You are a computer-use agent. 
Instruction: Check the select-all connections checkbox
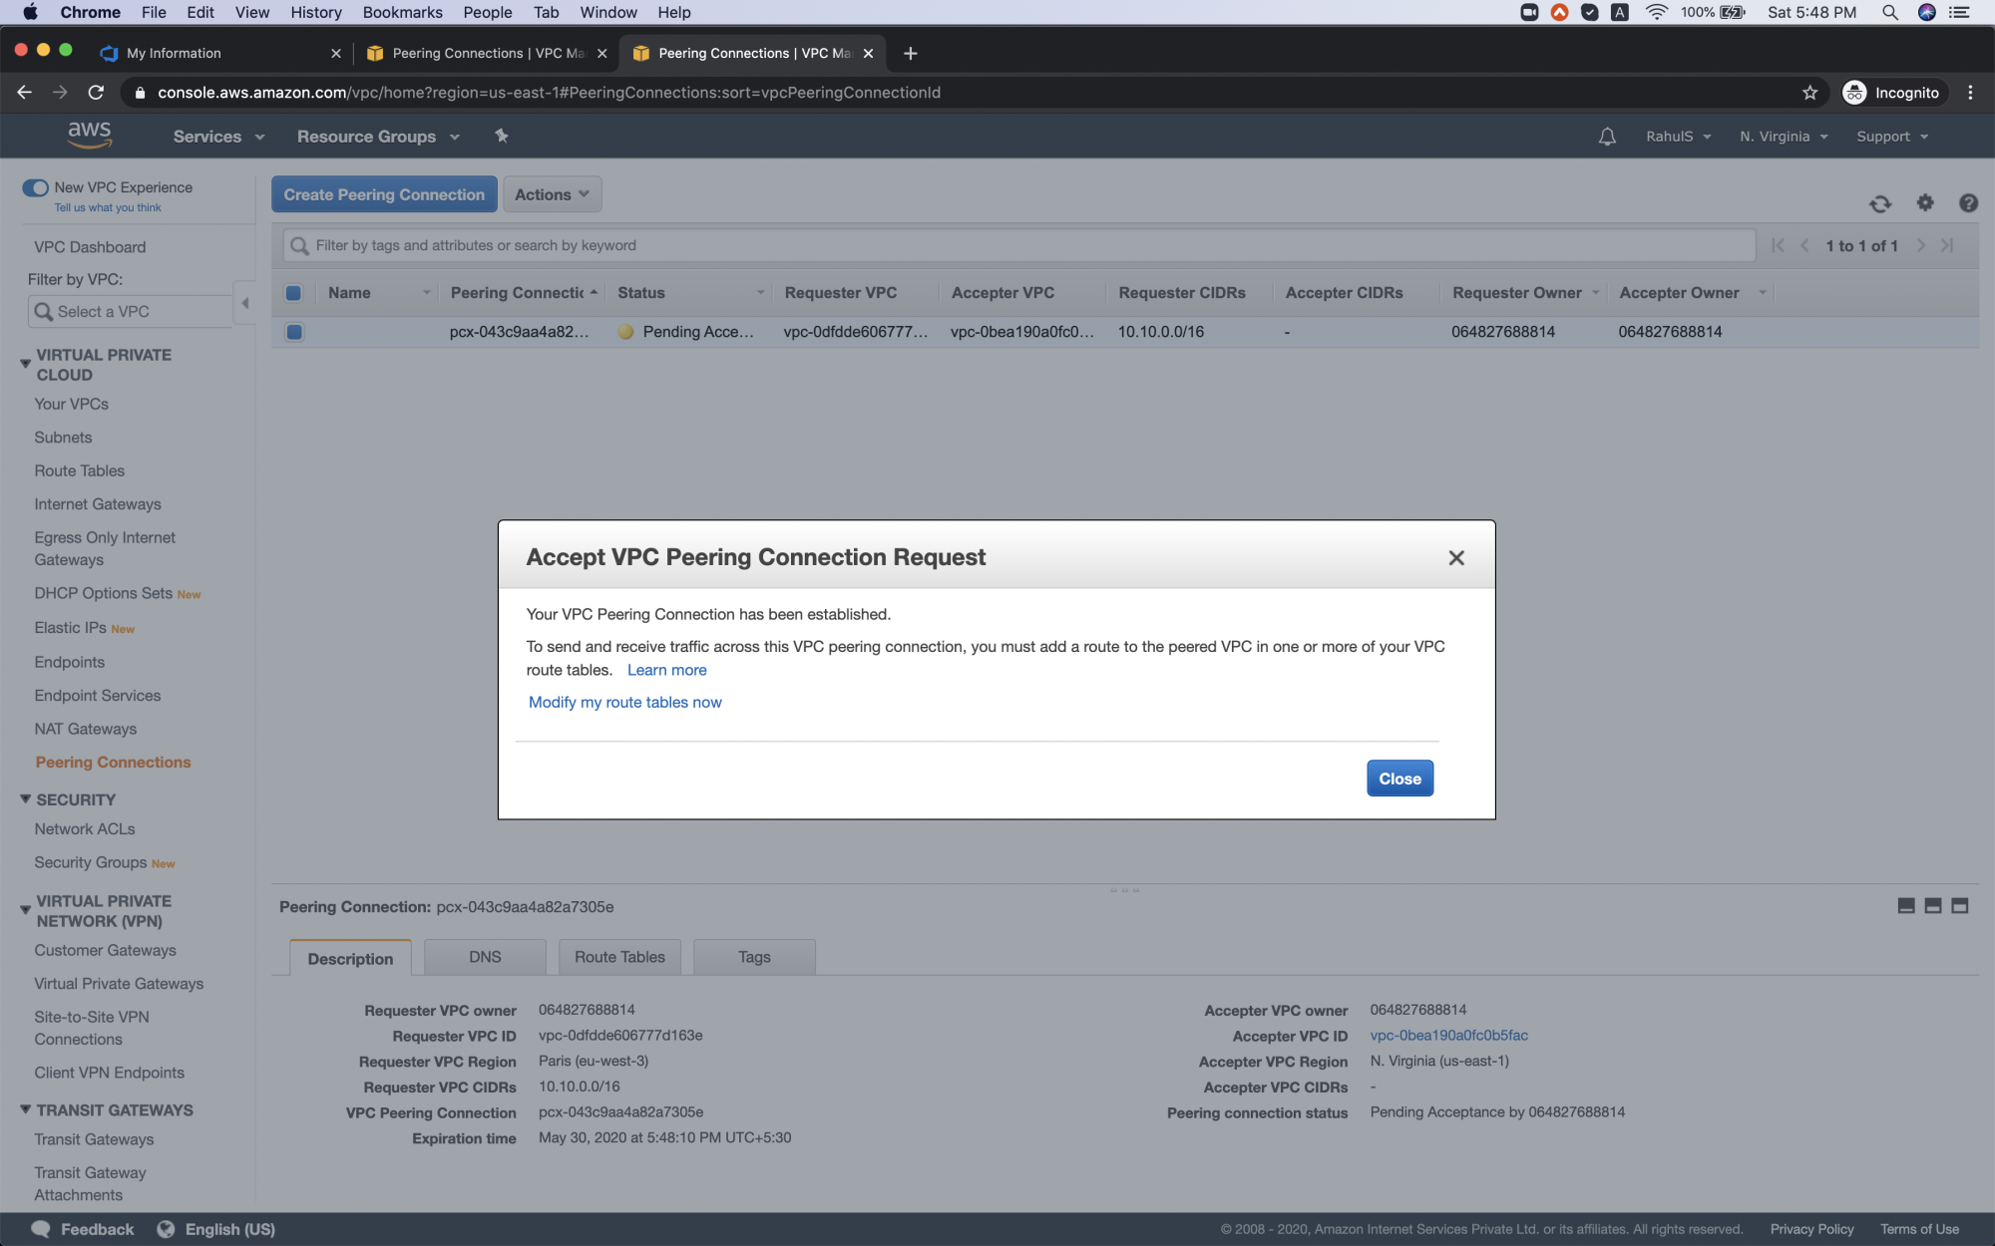(294, 292)
